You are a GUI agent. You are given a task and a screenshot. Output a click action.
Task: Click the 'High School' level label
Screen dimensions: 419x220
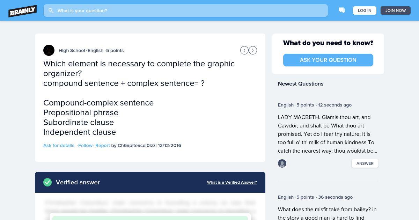[x=72, y=50]
